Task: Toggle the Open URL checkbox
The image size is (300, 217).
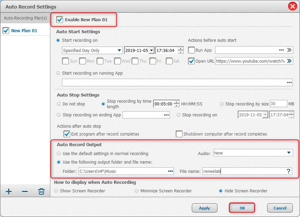Action: pos(191,61)
